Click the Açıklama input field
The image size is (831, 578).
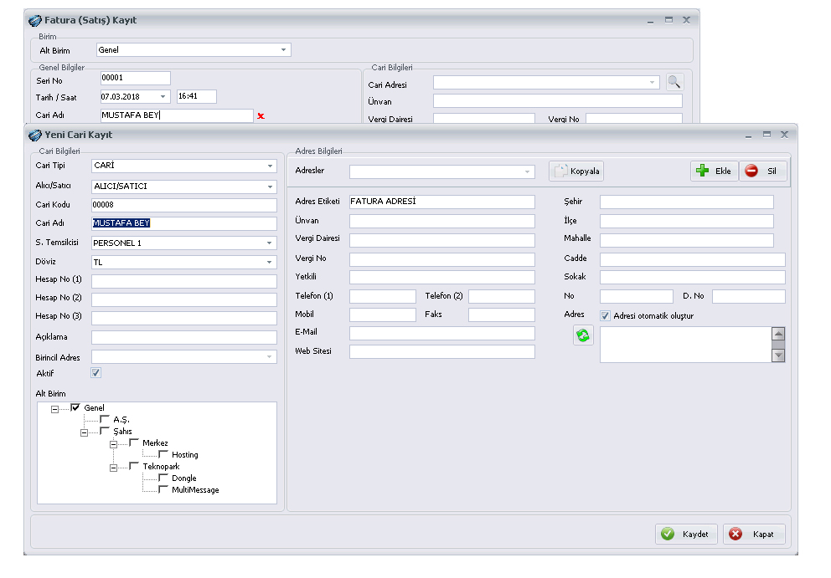click(184, 337)
